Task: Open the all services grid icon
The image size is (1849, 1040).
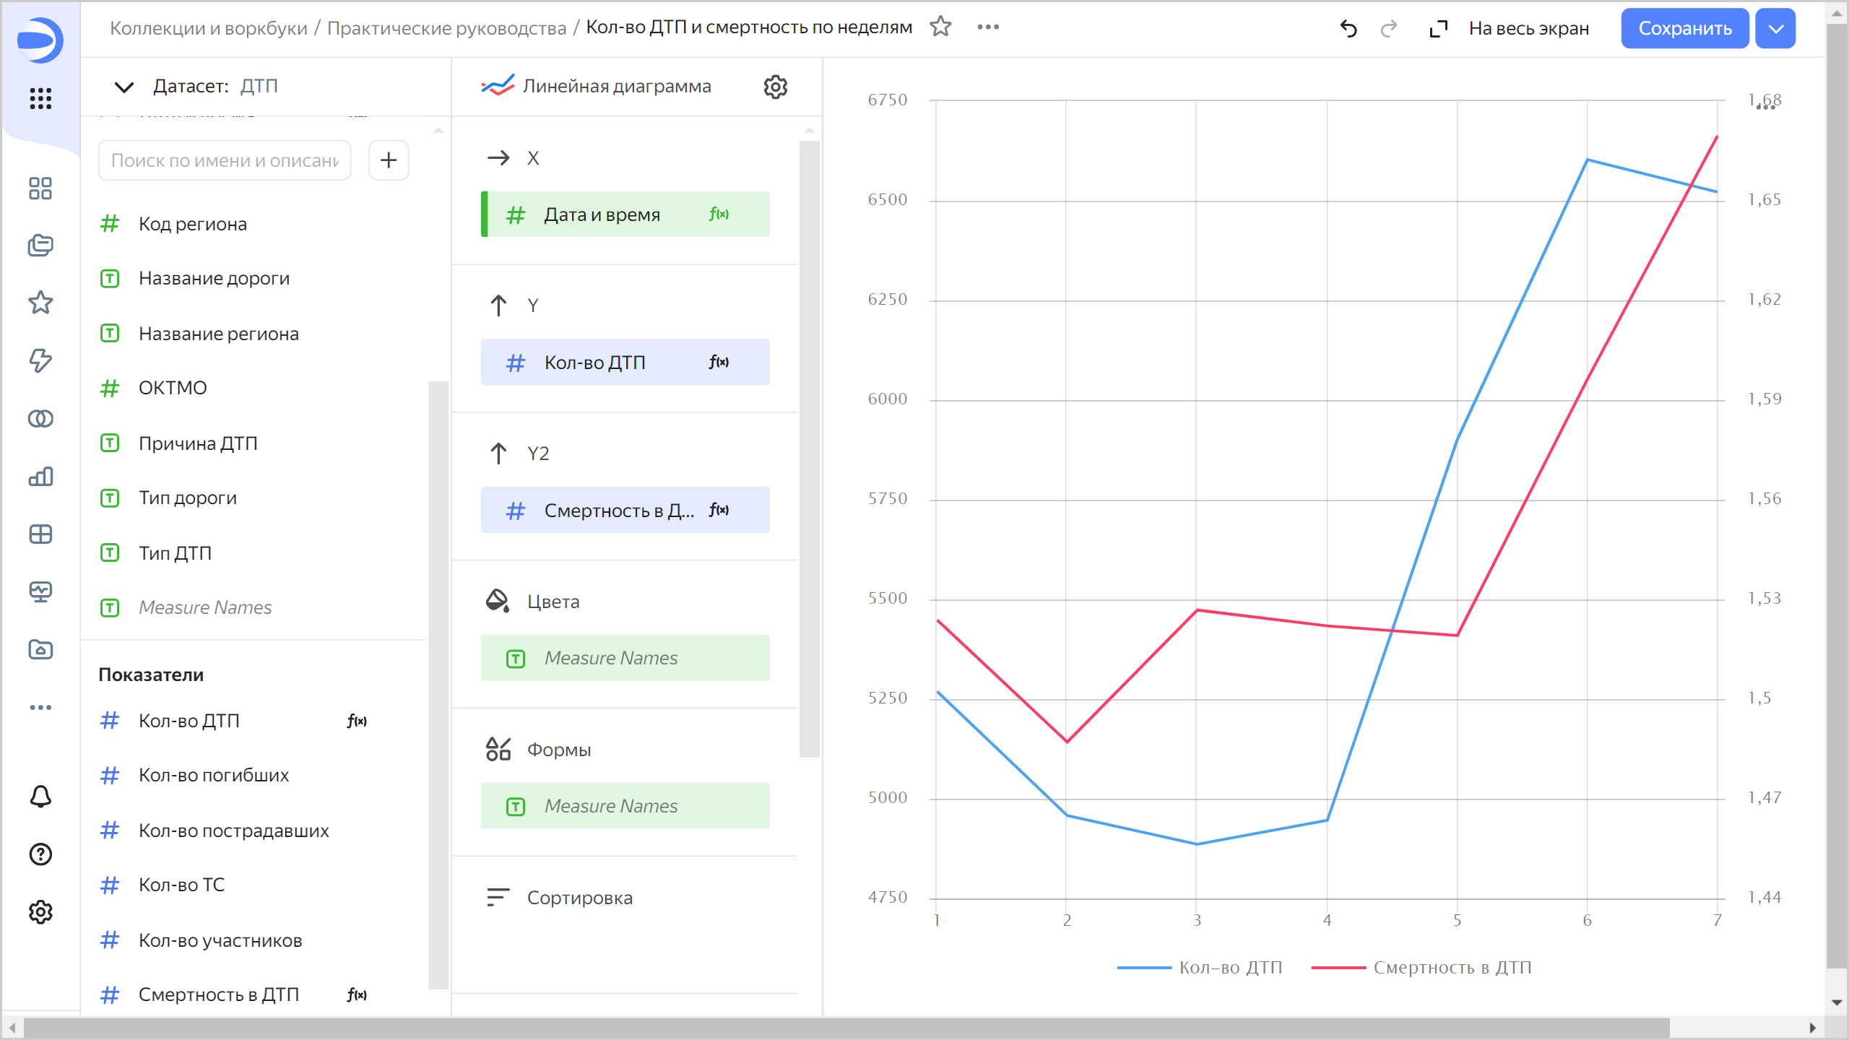Action: coord(40,98)
